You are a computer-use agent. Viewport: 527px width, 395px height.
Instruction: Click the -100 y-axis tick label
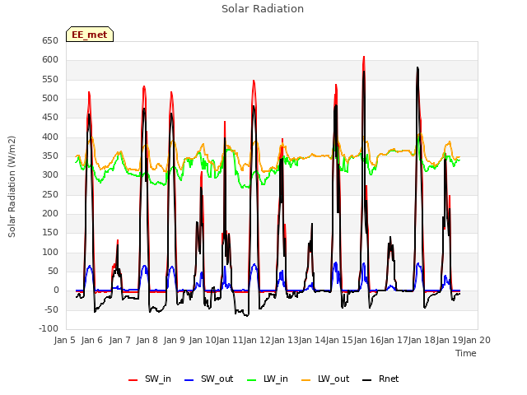click(x=49, y=328)
